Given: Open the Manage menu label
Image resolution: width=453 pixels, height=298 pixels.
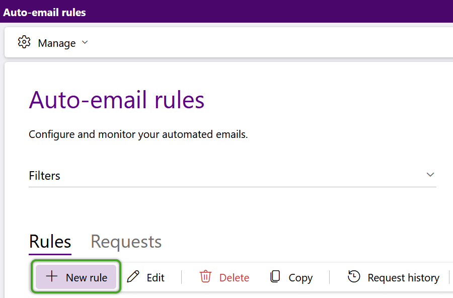Looking at the screenshot, I should pyautogui.click(x=56, y=43).
